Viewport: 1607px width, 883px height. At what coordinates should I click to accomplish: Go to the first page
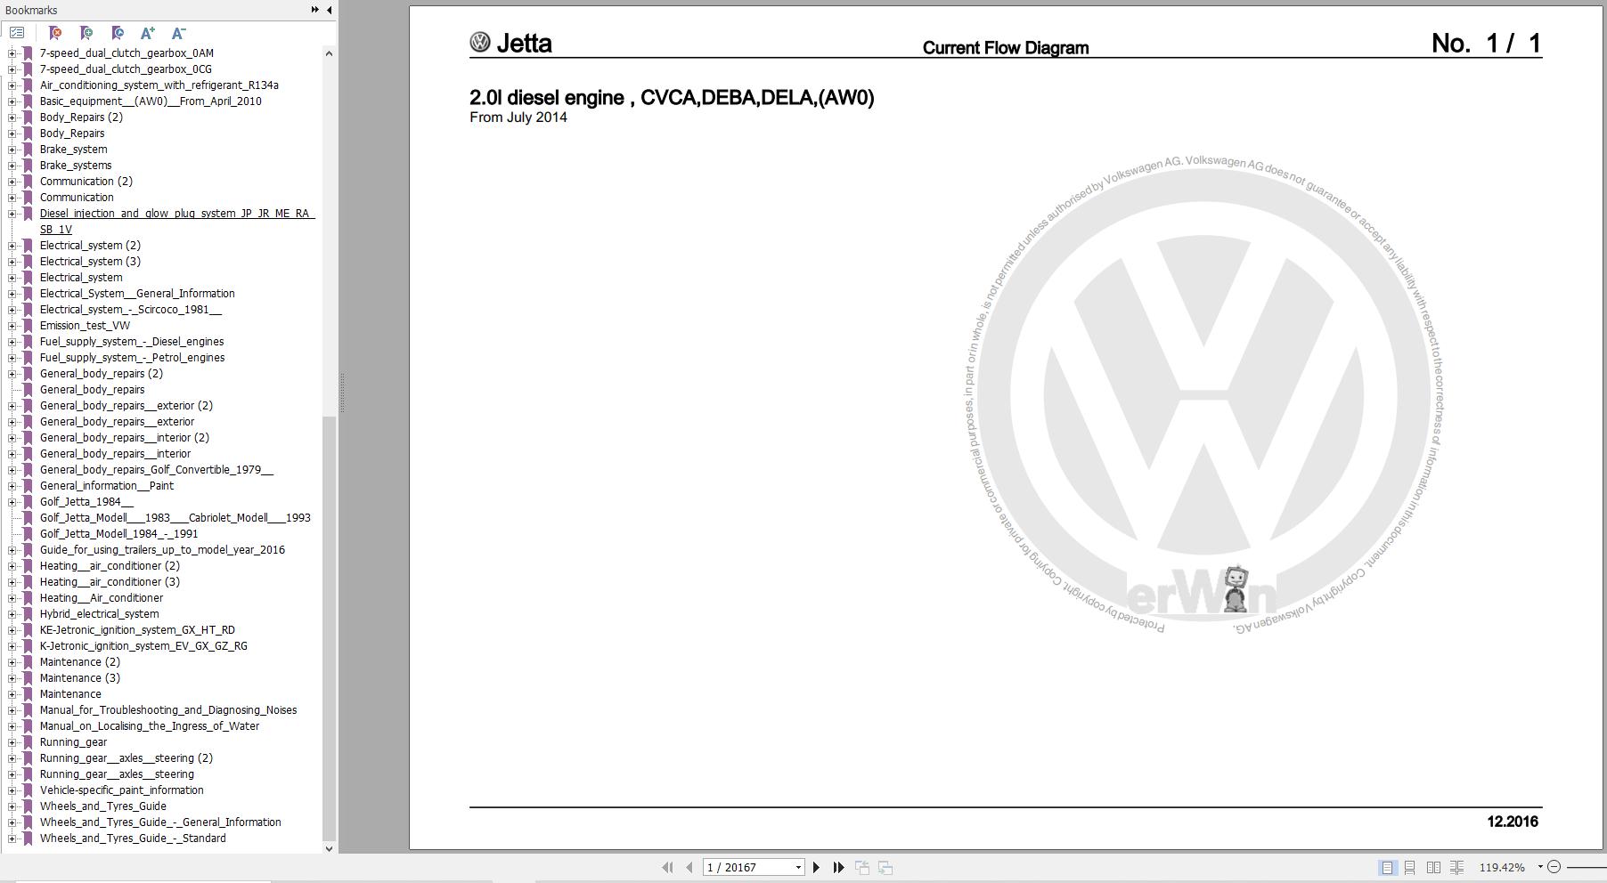(x=667, y=867)
